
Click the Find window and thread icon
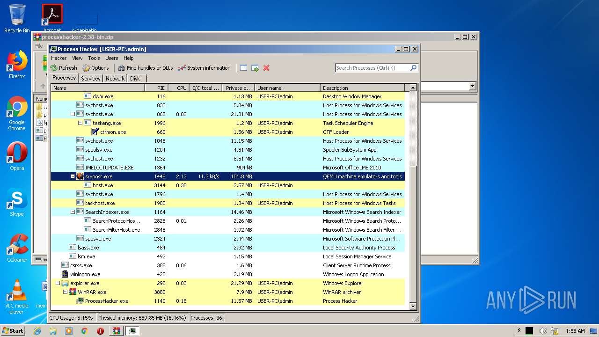pos(255,68)
